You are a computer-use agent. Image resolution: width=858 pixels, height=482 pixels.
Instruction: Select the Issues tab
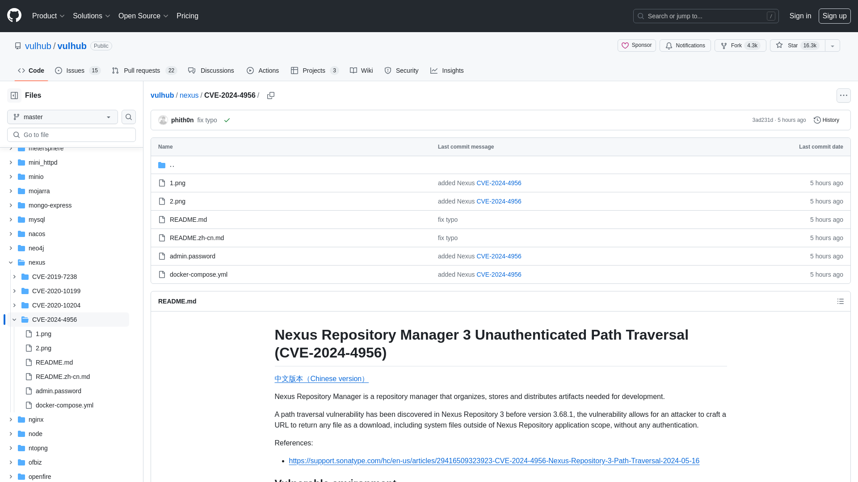(x=77, y=71)
